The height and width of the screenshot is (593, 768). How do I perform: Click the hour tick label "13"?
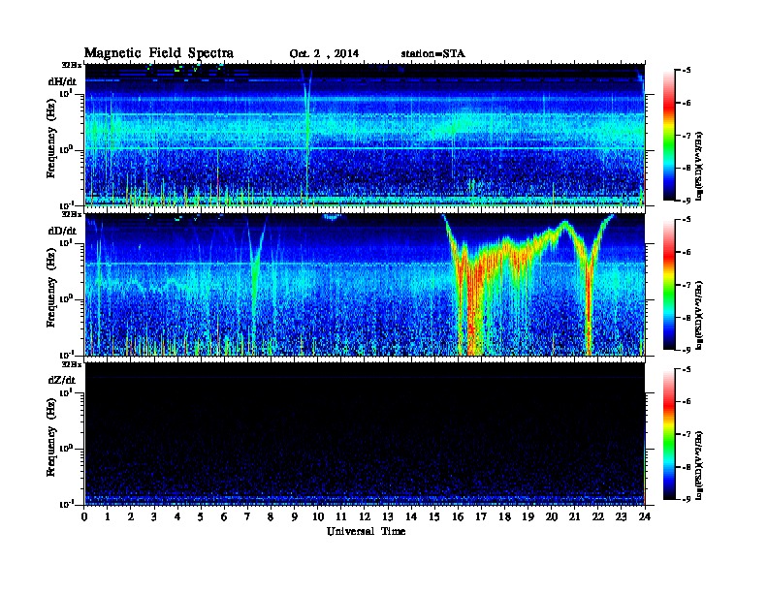pos(388,517)
